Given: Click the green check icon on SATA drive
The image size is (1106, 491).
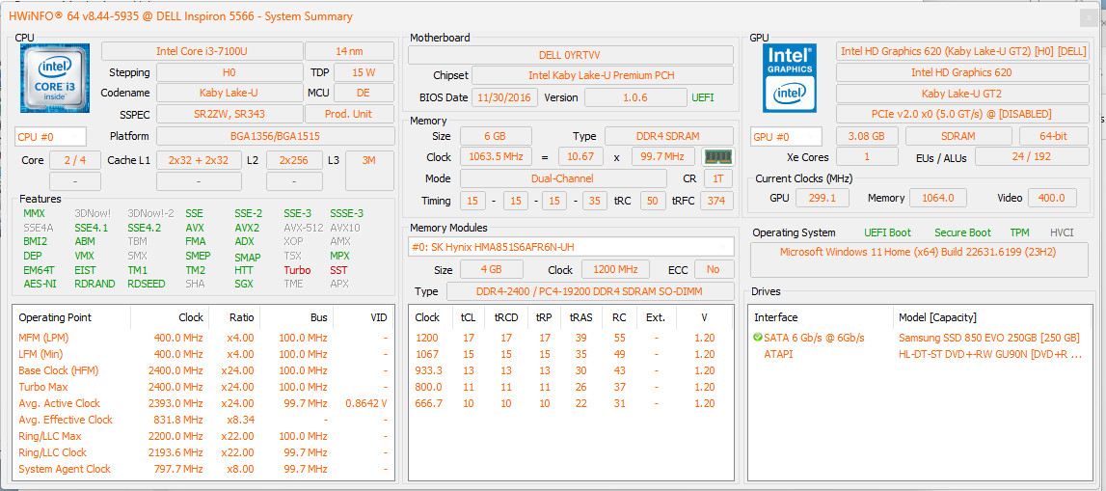Looking at the screenshot, I should (x=758, y=338).
